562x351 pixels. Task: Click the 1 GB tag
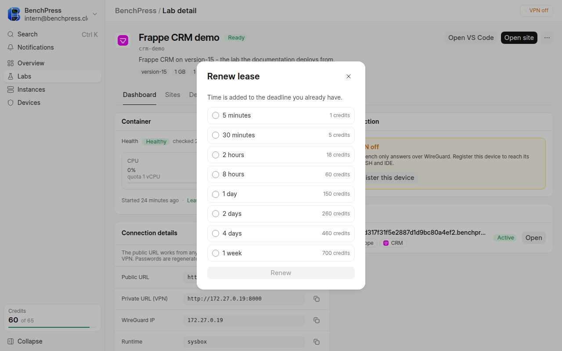tap(180, 72)
